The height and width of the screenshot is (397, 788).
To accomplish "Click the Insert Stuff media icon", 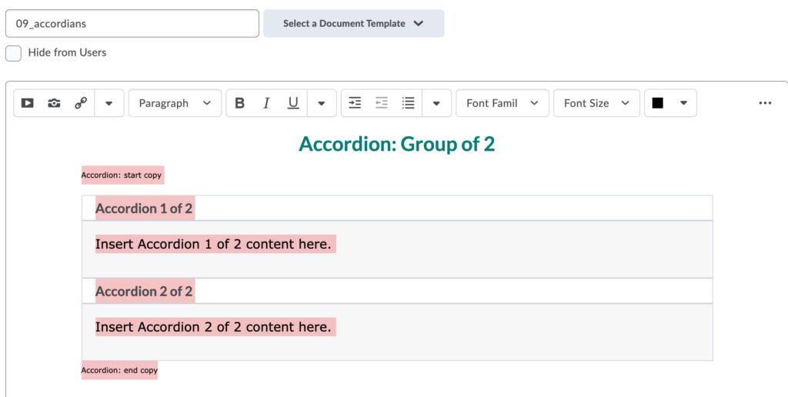I will tap(27, 103).
